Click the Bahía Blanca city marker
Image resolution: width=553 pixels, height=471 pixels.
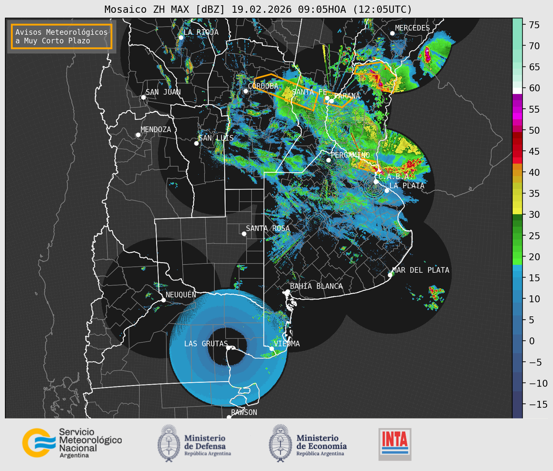click(x=287, y=292)
